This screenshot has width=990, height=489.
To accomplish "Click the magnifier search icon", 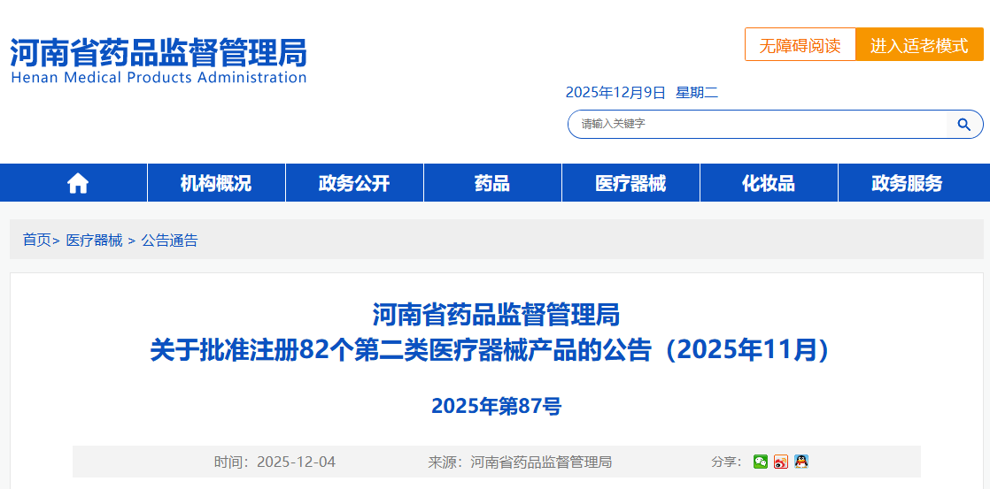I will [x=963, y=124].
